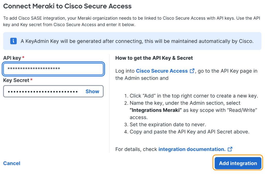Click external-link icon after integration documentation
This screenshot has height=176, width=265.
(x=230, y=149)
